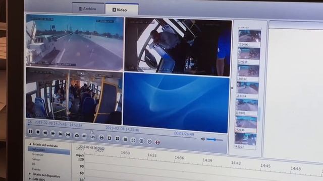Click the 14:30 mark on timeline
The height and width of the screenshot is (181, 323).
click(x=125, y=153)
